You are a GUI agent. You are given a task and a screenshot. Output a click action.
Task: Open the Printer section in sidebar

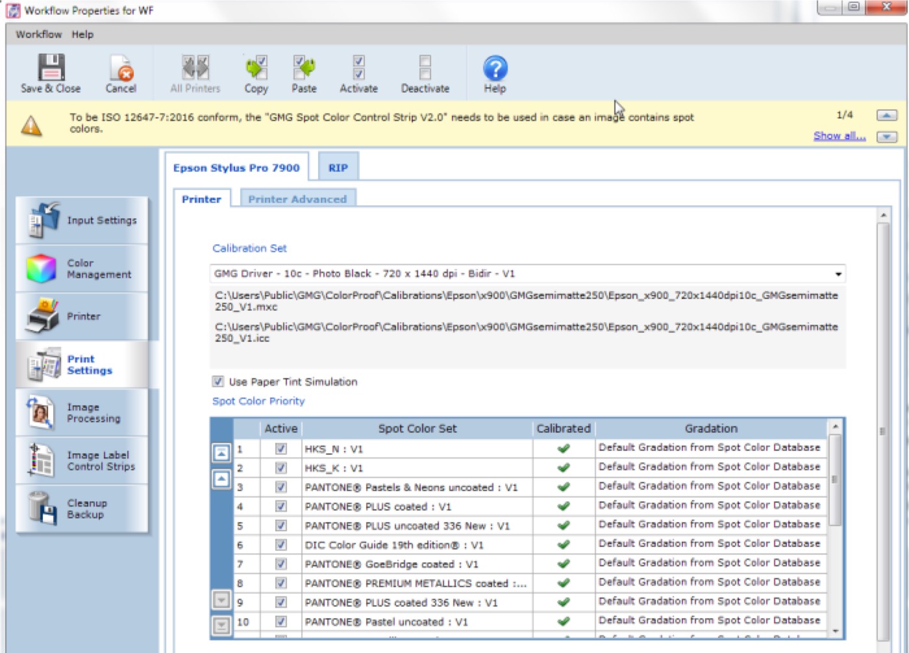82,317
